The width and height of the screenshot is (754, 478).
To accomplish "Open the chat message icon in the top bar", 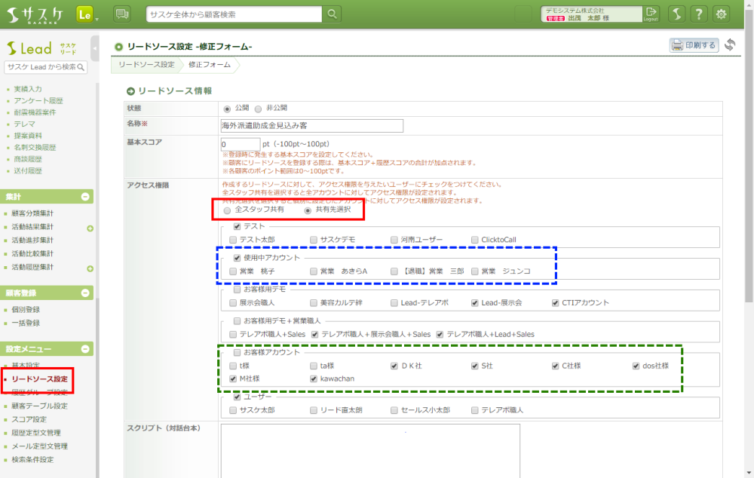I will point(122,14).
